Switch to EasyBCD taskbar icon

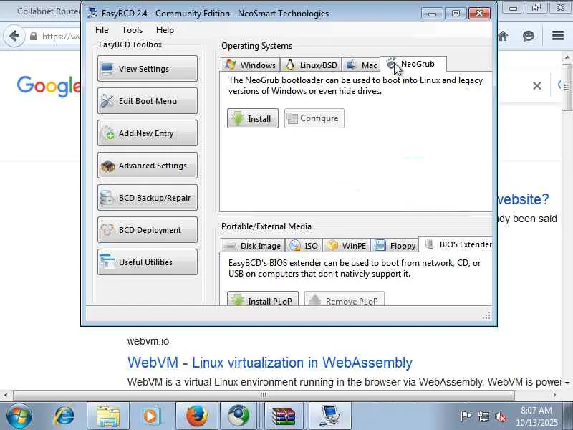click(330, 416)
